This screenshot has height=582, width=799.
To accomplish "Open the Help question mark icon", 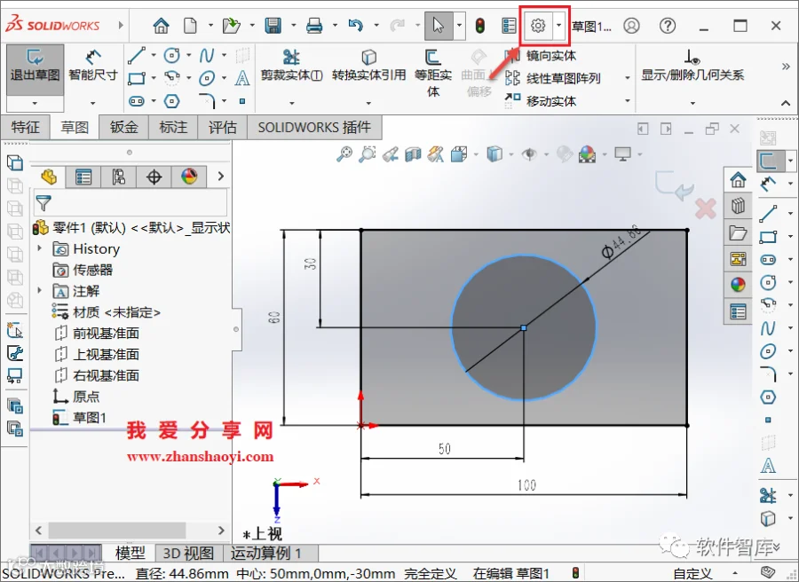I will [x=668, y=25].
